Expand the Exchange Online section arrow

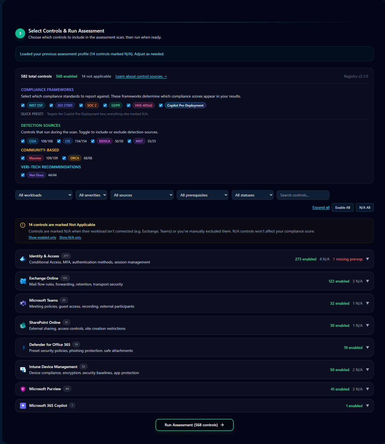[368, 281]
